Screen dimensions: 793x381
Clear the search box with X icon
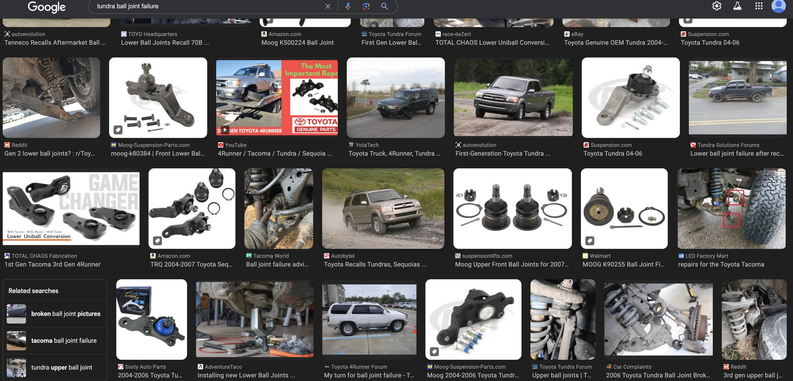(328, 6)
